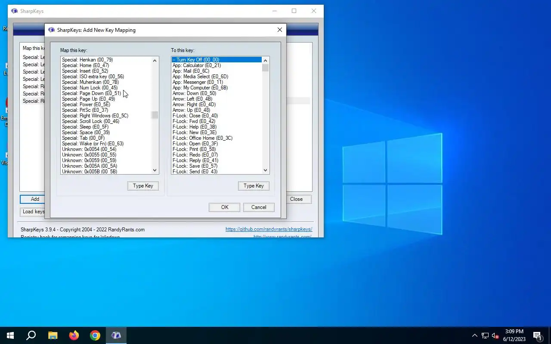Select 'Special: Insert (E0_52)' entry

coord(106,71)
